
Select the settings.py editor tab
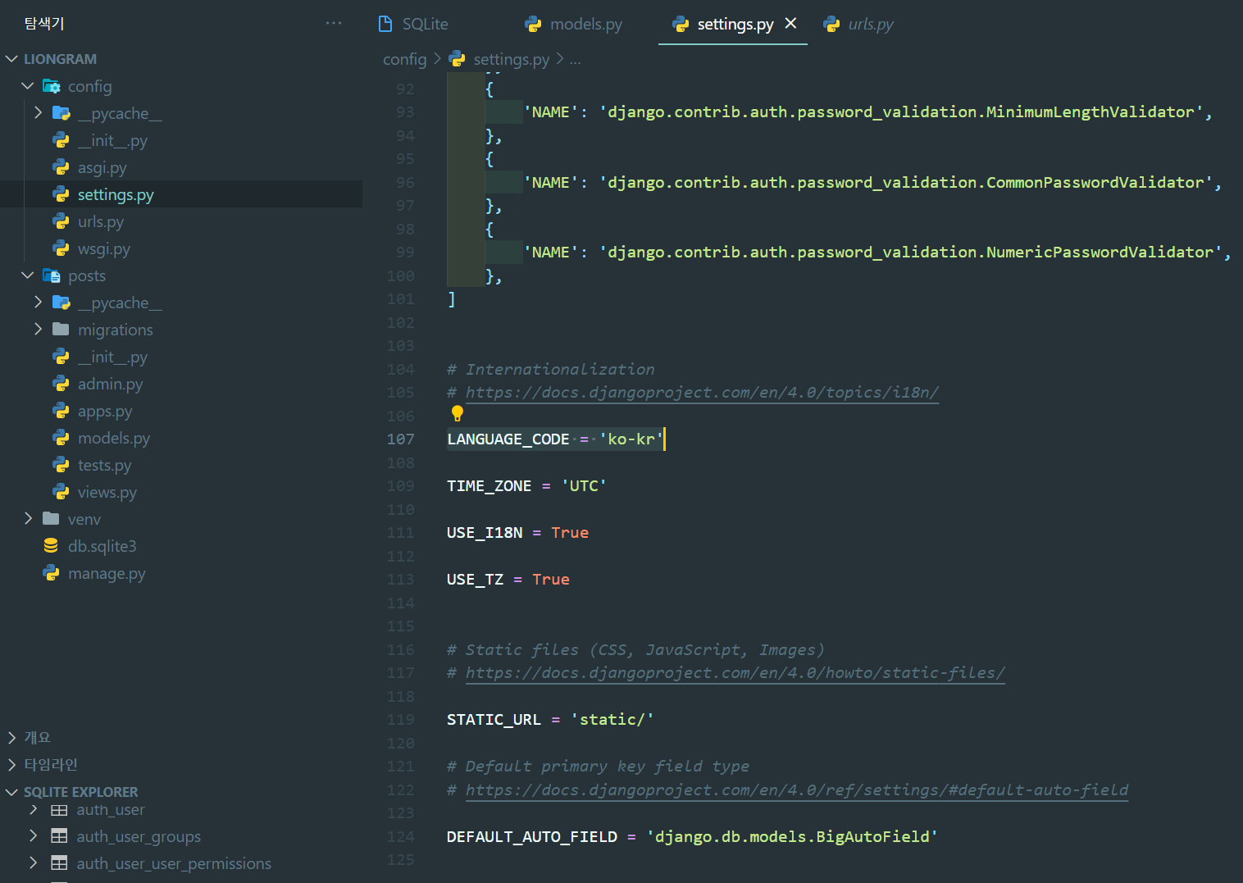tap(735, 24)
